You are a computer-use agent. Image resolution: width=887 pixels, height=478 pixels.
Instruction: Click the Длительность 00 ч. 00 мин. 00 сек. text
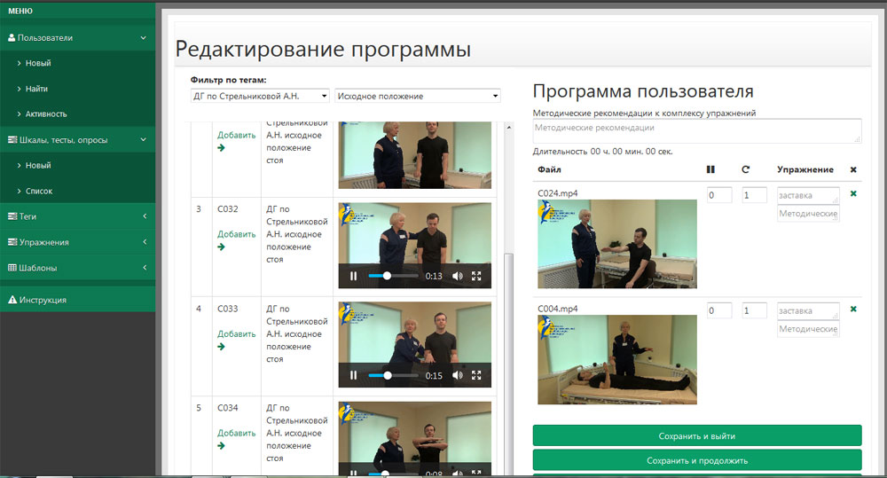coord(602,152)
